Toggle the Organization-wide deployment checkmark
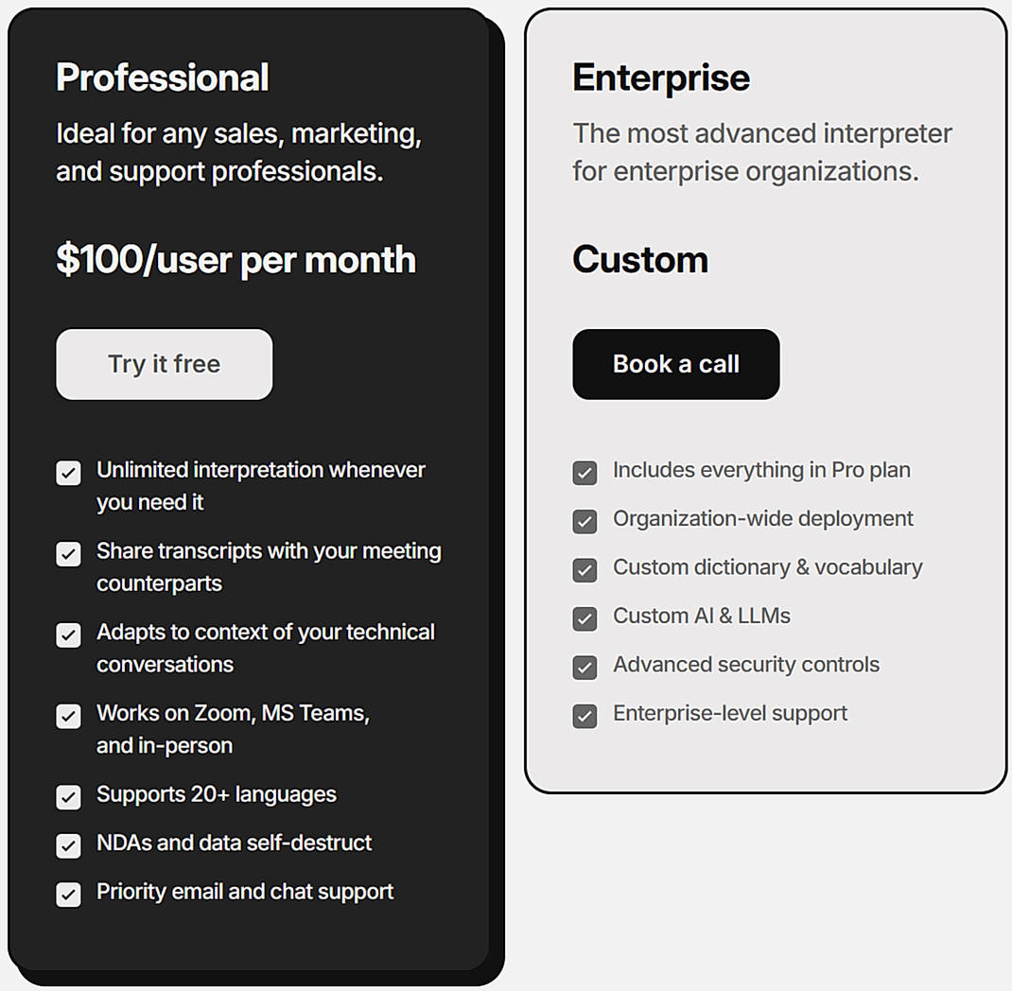Image resolution: width=1012 pixels, height=991 pixels. click(x=585, y=521)
